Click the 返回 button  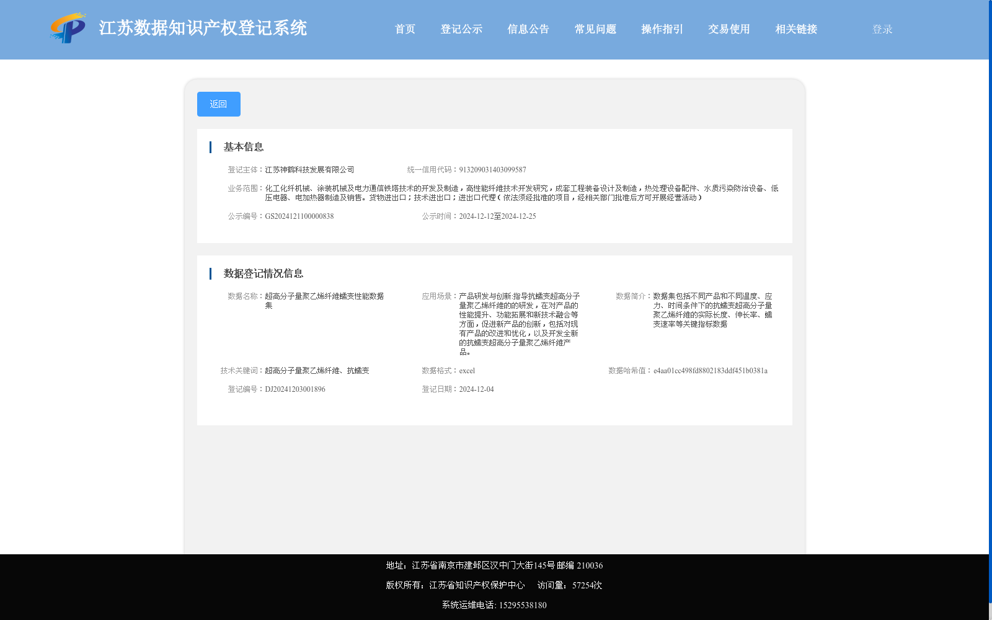click(x=219, y=104)
